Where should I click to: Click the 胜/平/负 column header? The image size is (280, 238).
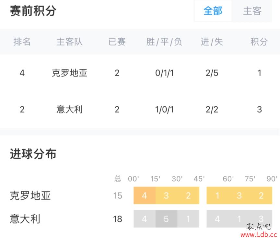[x=164, y=42]
